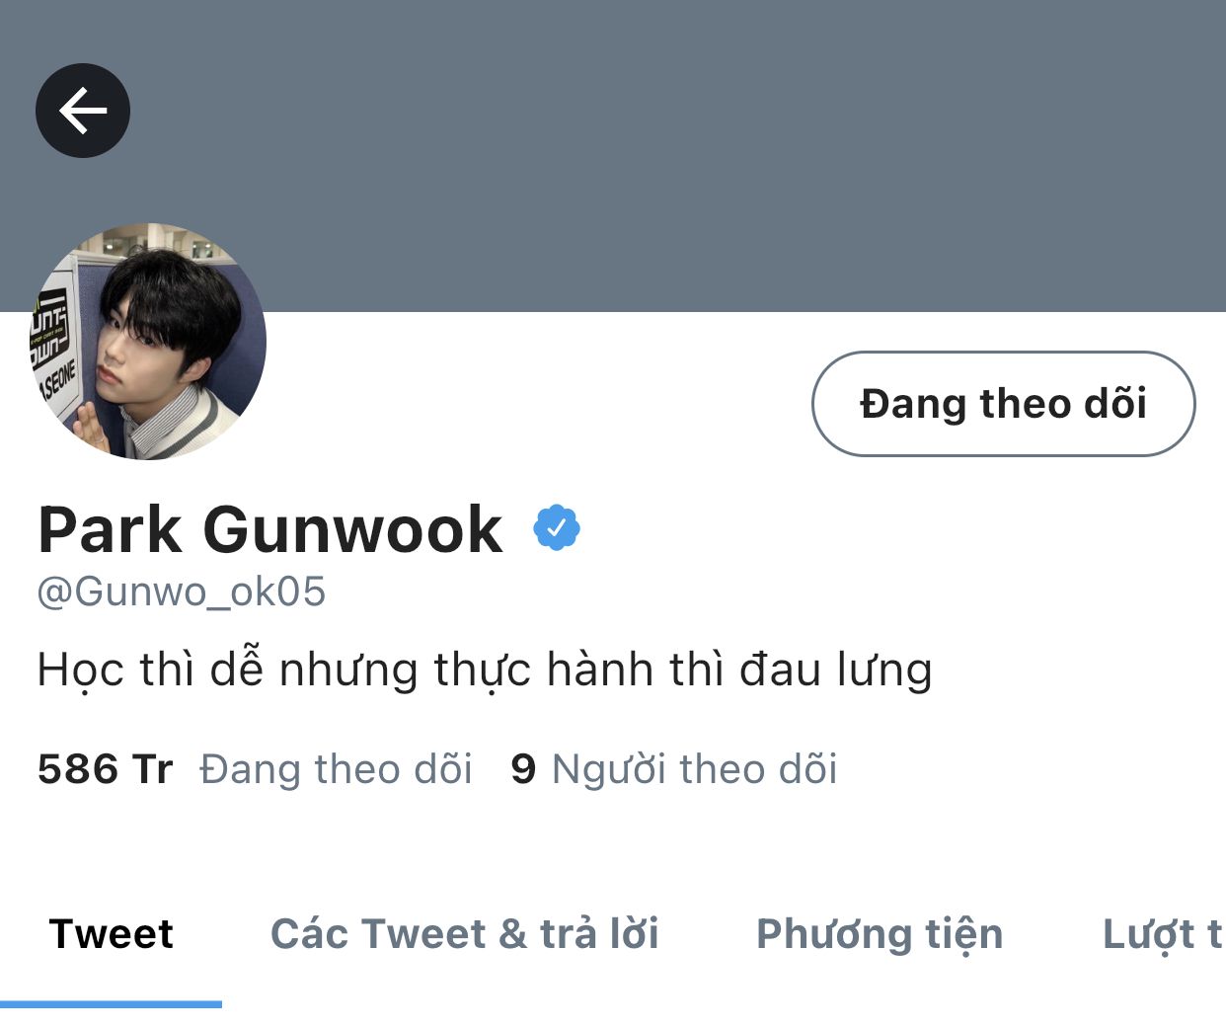Image resolution: width=1226 pixels, height=1027 pixels.
Task: Switch to 'Các Tweet & trả lời' tab
Action: [x=465, y=933]
